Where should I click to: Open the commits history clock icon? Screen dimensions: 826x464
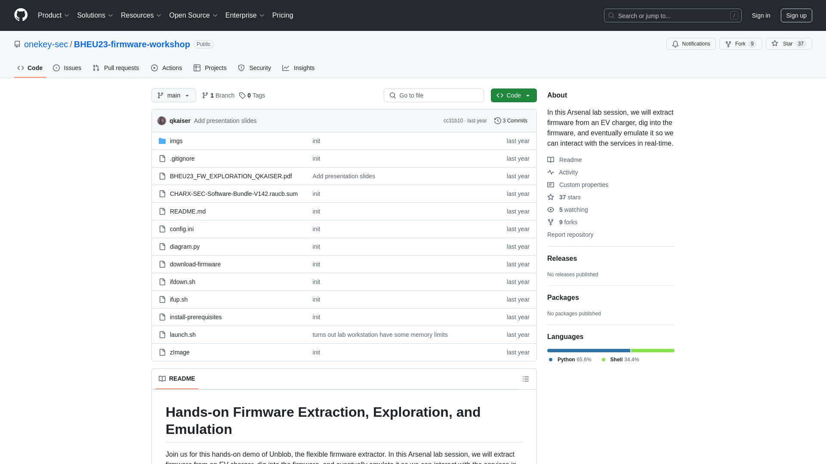[498, 121]
